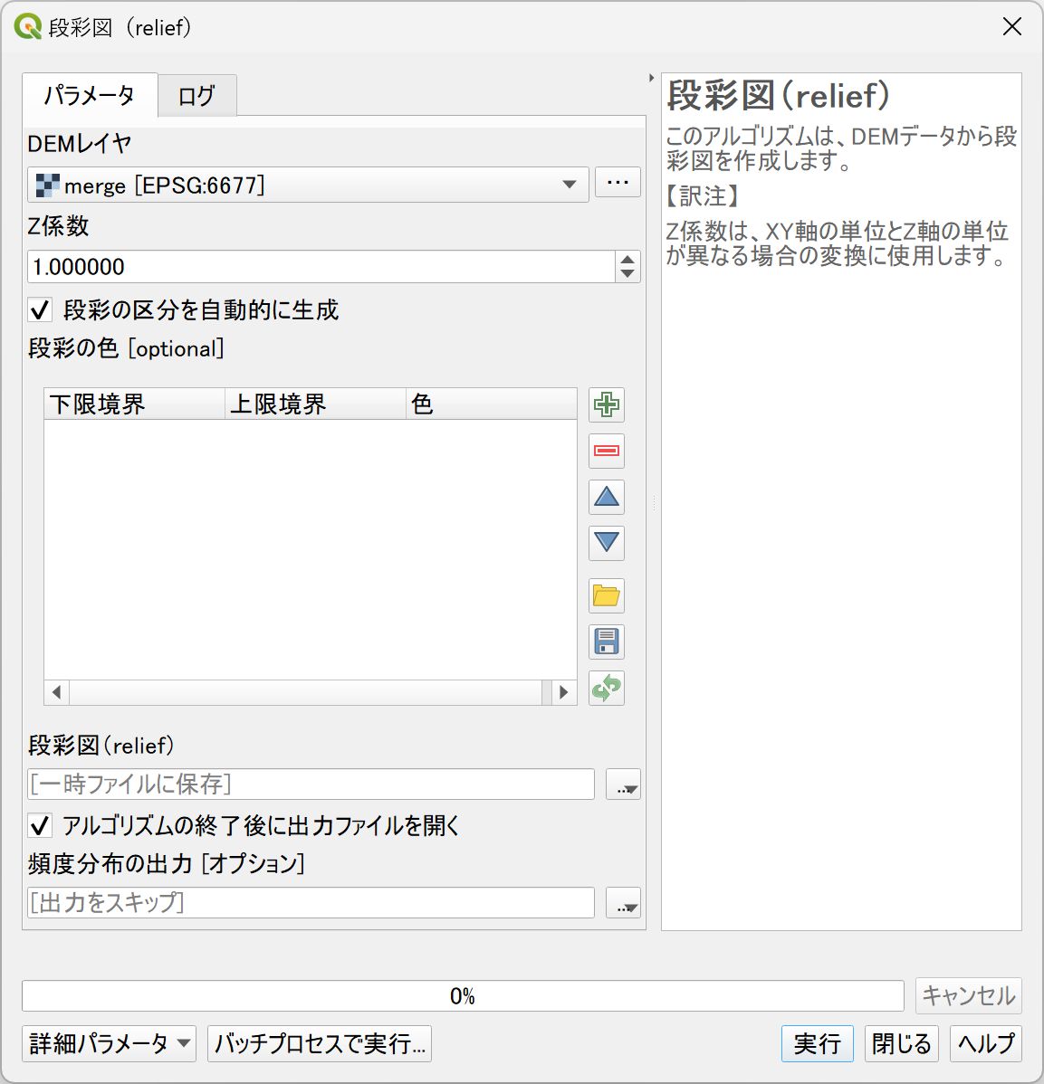Click the Z係数 value field
The width and height of the screenshot is (1044, 1084).
click(x=321, y=267)
